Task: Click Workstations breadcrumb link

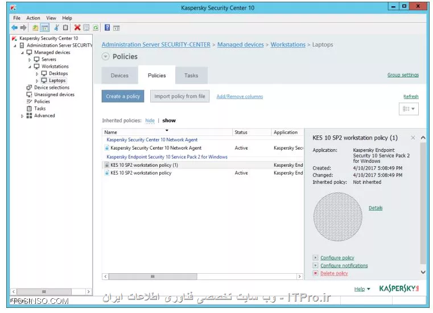Action: click(x=288, y=44)
